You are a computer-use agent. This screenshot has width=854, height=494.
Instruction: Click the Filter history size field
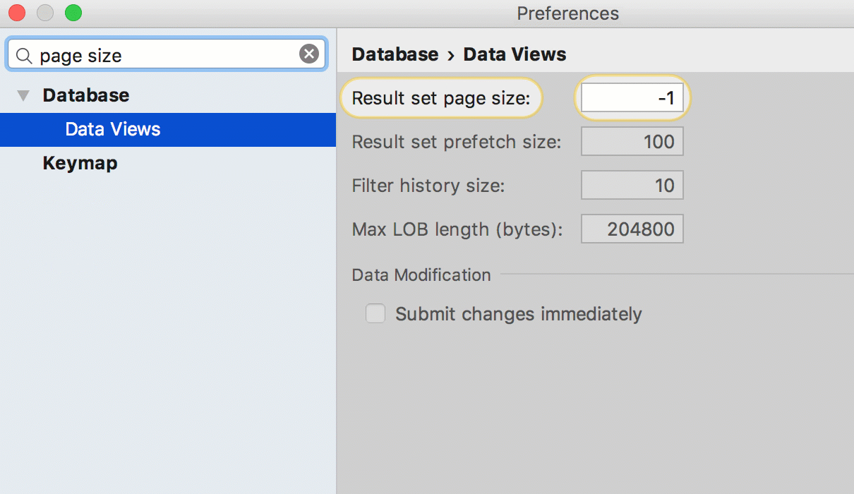pyautogui.click(x=632, y=186)
